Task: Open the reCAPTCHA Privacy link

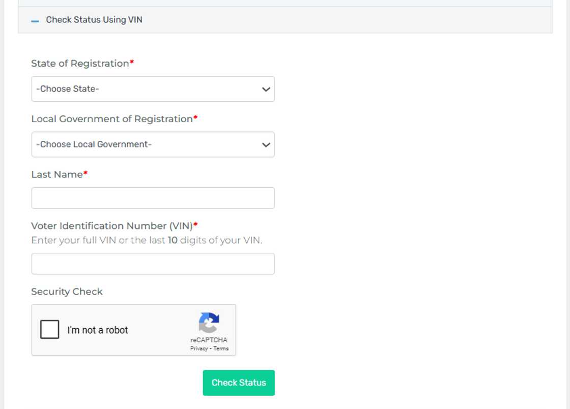Action: coord(199,349)
